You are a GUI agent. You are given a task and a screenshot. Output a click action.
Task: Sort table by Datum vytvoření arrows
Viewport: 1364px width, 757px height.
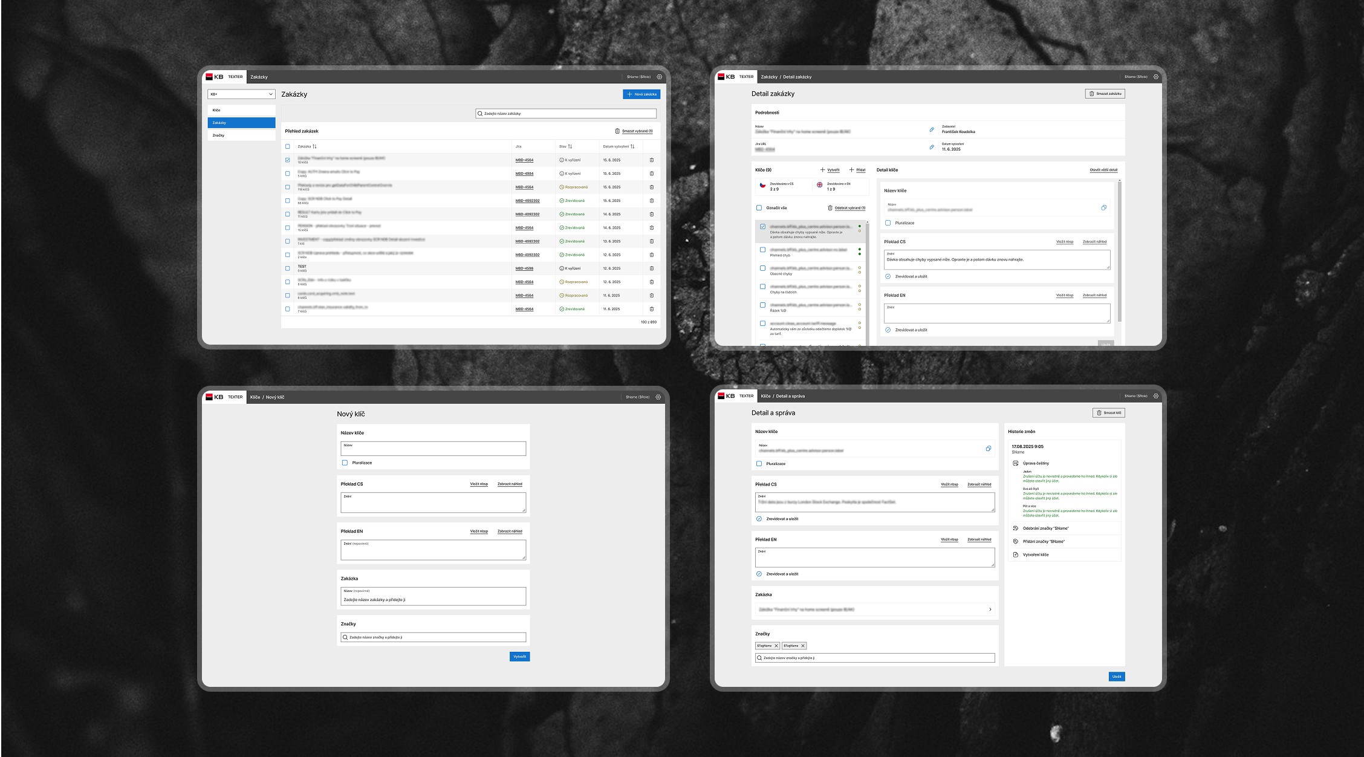coord(632,146)
